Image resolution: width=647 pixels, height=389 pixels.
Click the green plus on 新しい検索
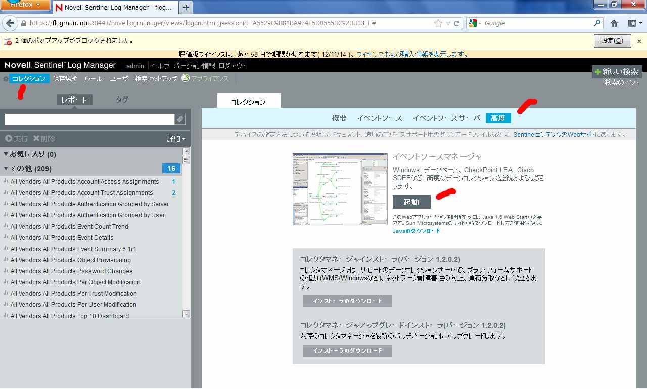click(x=598, y=72)
